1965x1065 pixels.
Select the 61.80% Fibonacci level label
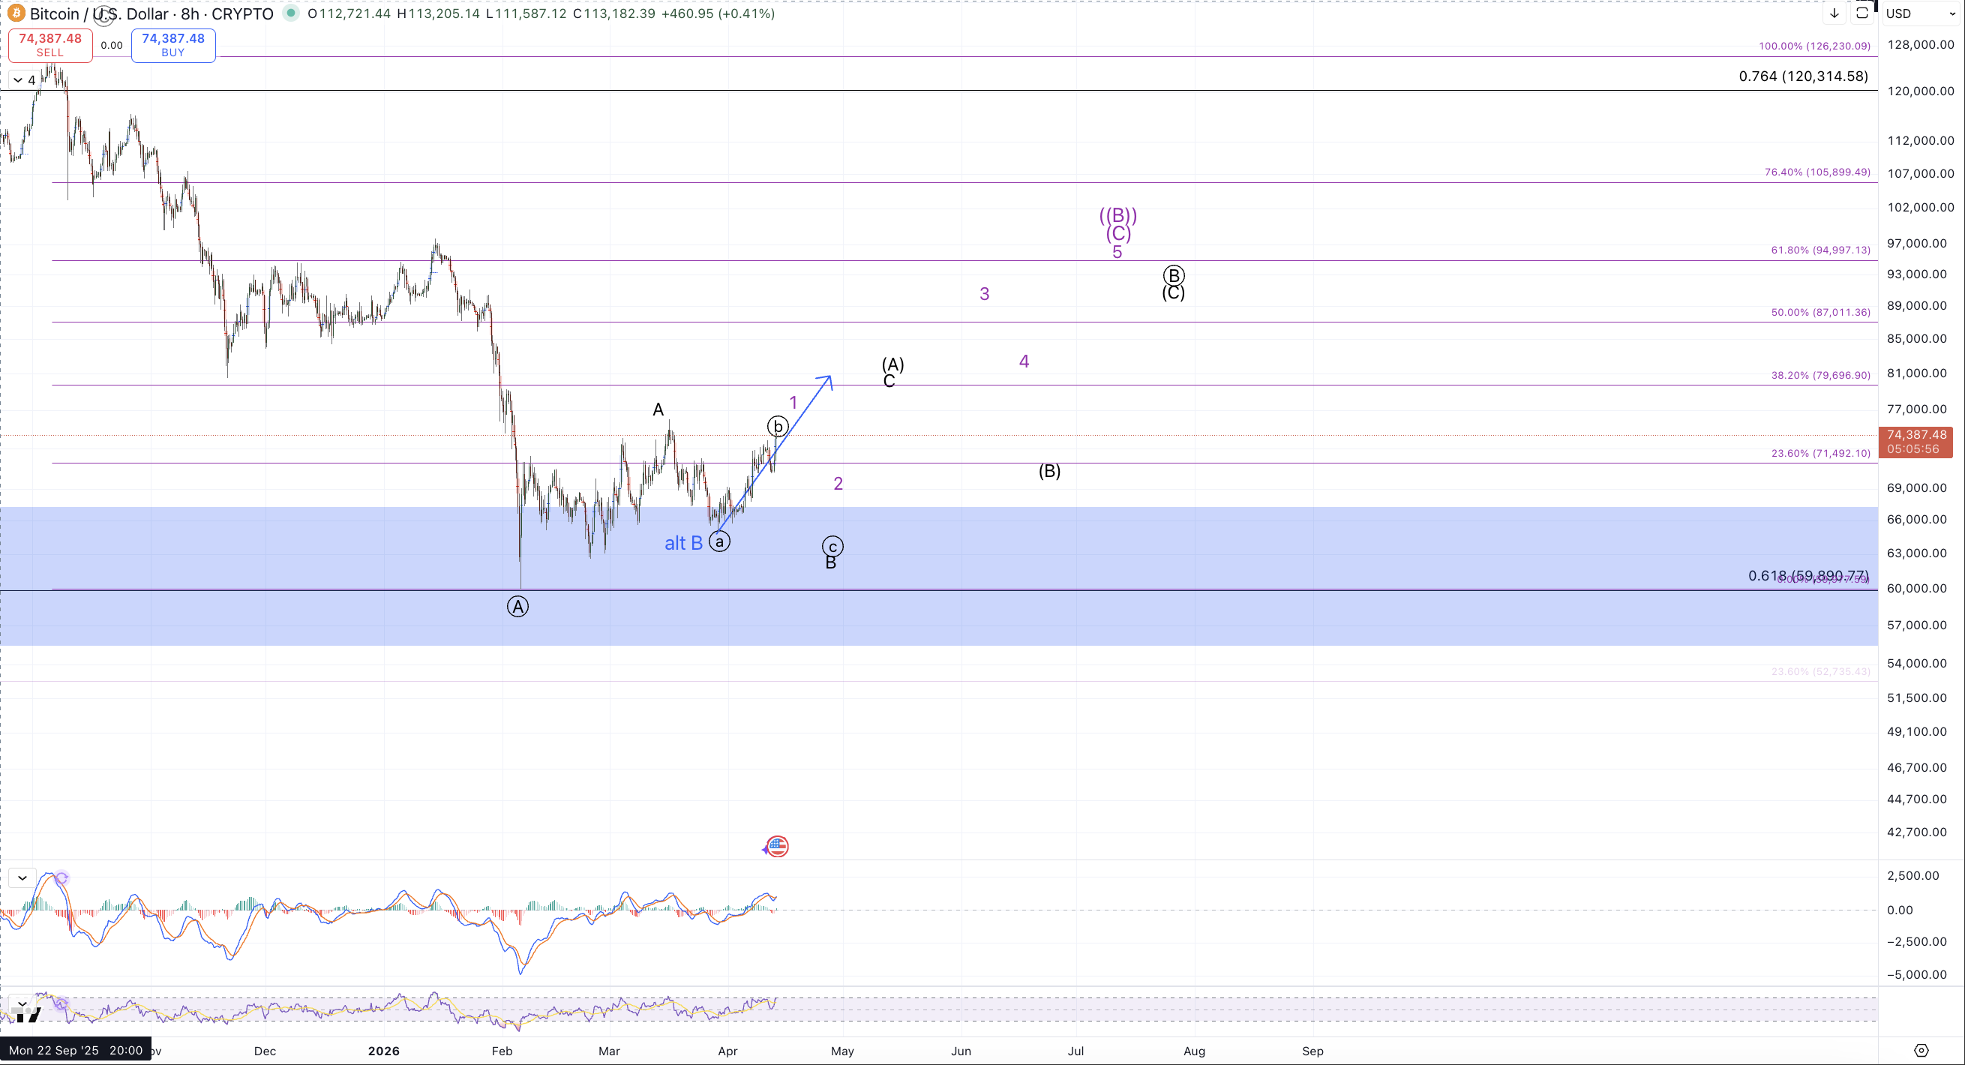click(x=1820, y=250)
